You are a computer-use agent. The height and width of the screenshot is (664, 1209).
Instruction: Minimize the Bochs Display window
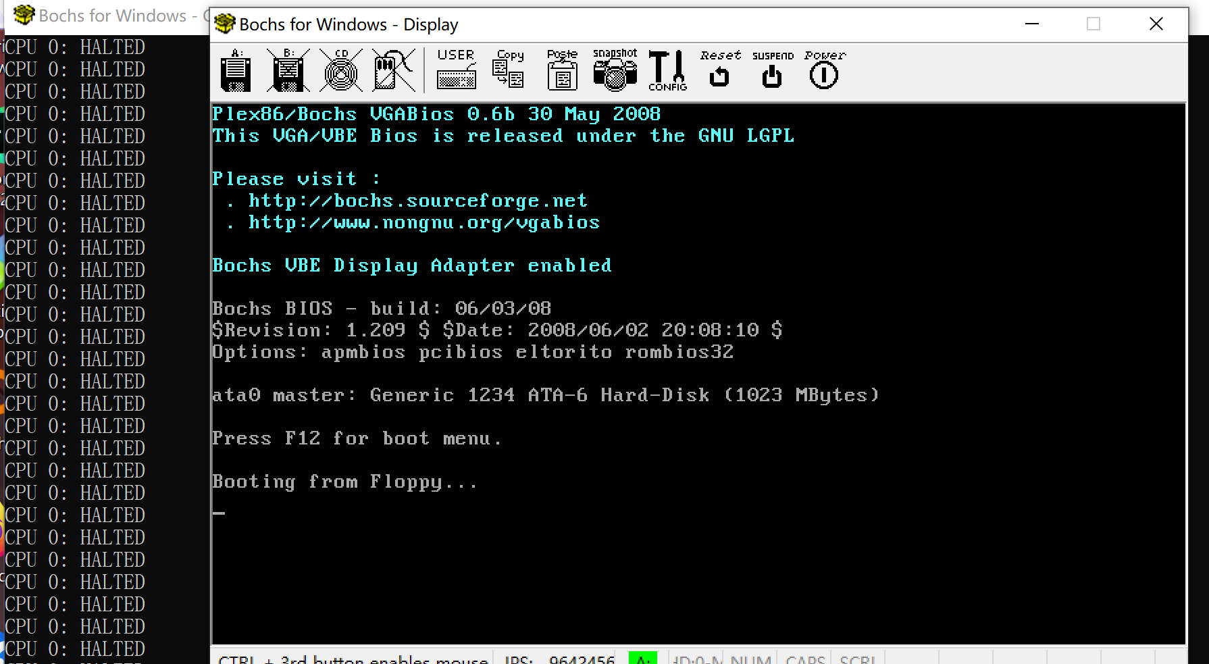[1031, 24]
